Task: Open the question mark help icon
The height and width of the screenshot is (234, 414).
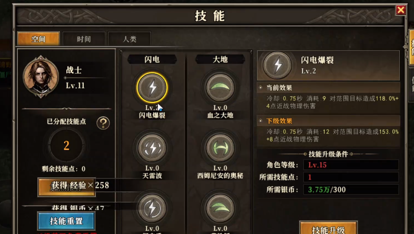Action: (103, 123)
